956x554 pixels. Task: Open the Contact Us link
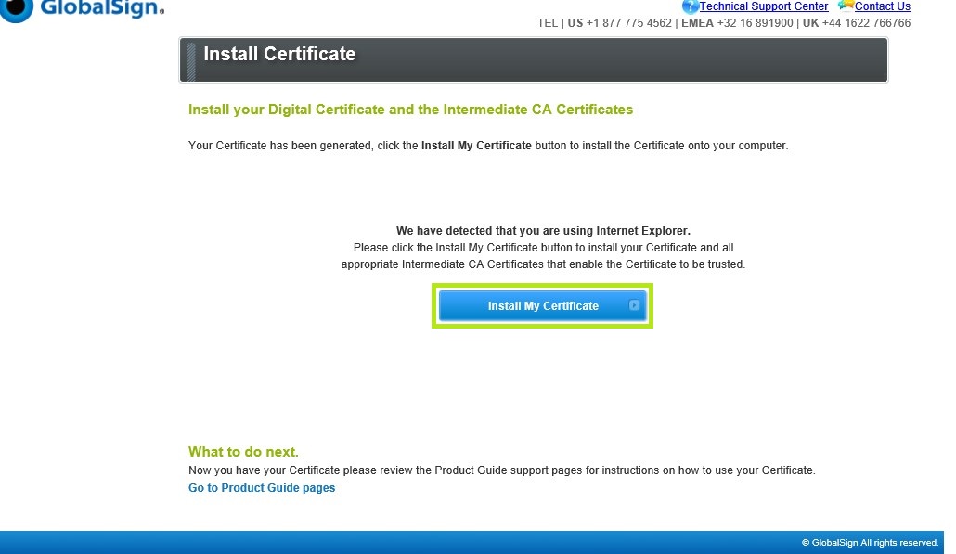click(x=883, y=6)
